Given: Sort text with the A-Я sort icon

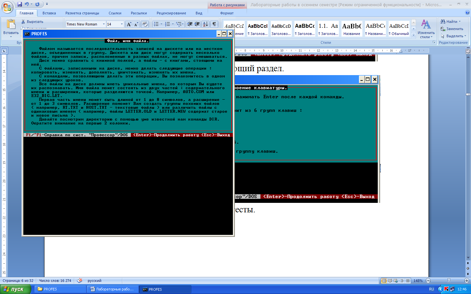Looking at the screenshot, I should pyautogui.click(x=205, y=24).
